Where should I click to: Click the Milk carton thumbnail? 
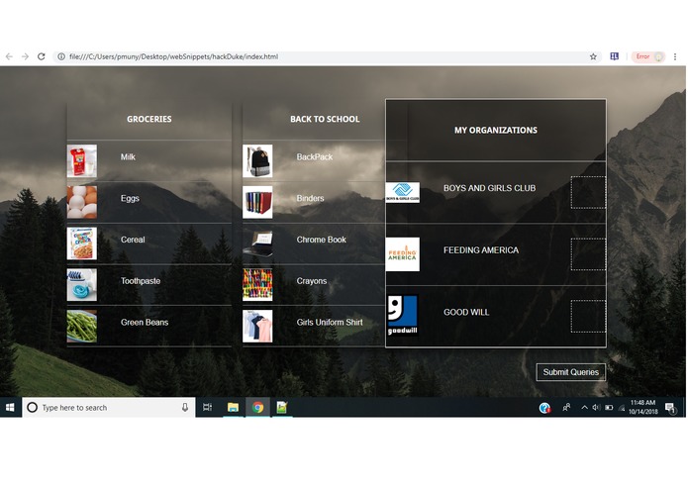coord(81,161)
